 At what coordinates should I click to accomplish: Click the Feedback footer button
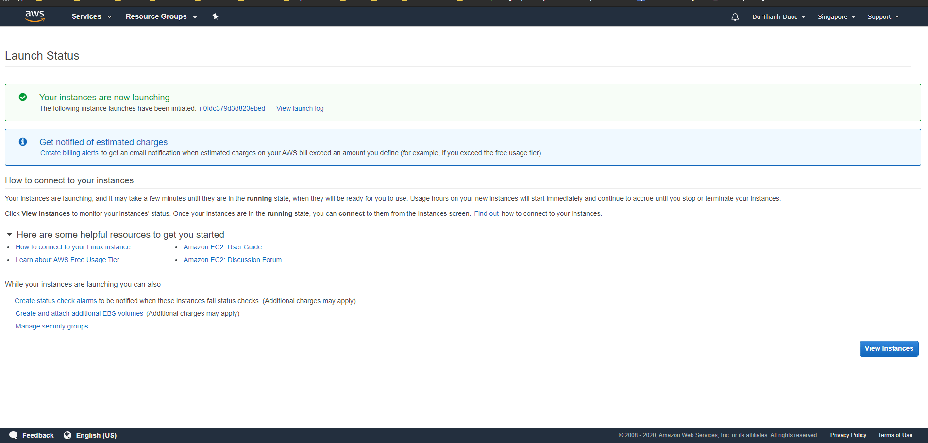(38, 435)
